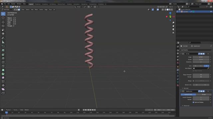Set screw axis to X

[x=195, y=66]
